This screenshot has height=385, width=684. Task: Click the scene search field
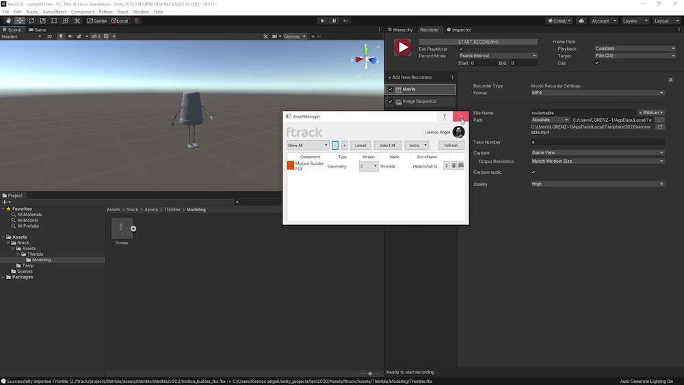(x=345, y=36)
